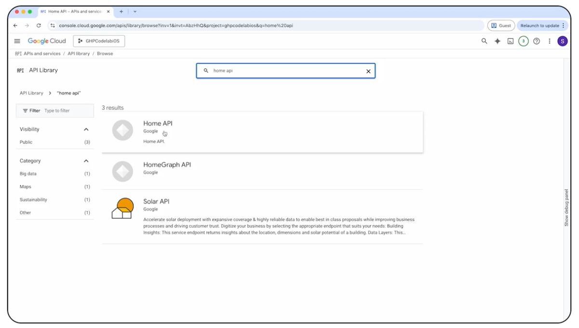Click the Relaunch to update button
The image size is (579, 328).
[540, 26]
